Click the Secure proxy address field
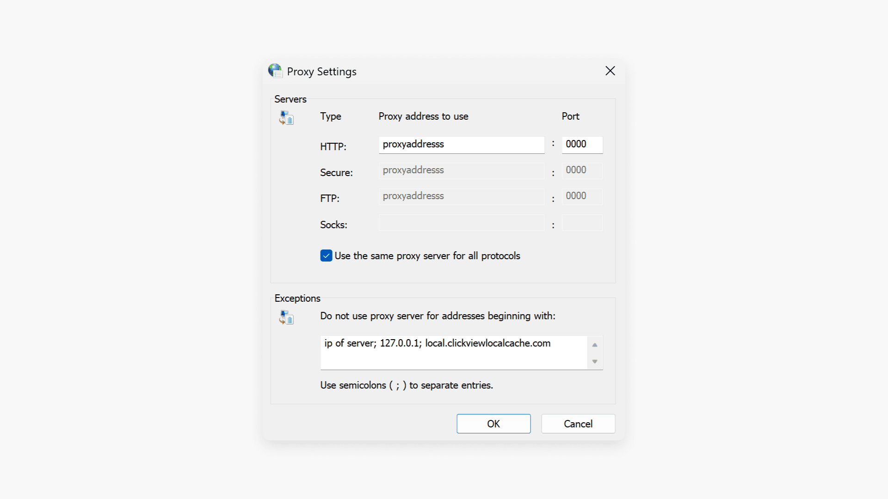888x499 pixels. coord(461,170)
